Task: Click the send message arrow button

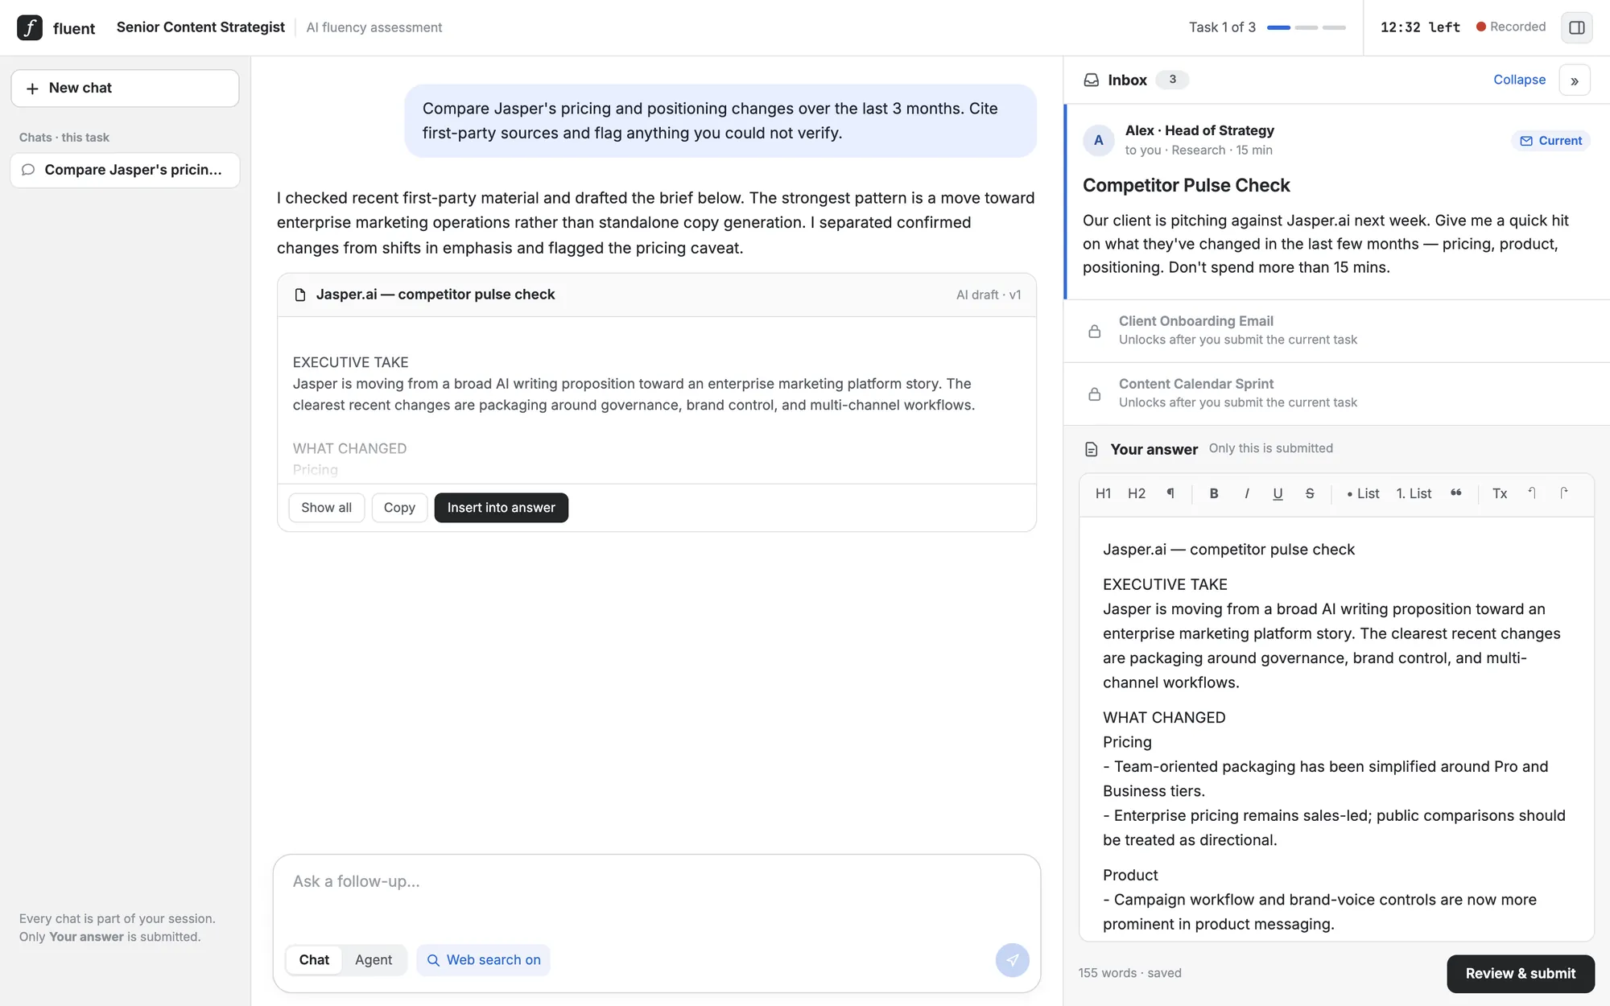Action: click(x=1012, y=960)
